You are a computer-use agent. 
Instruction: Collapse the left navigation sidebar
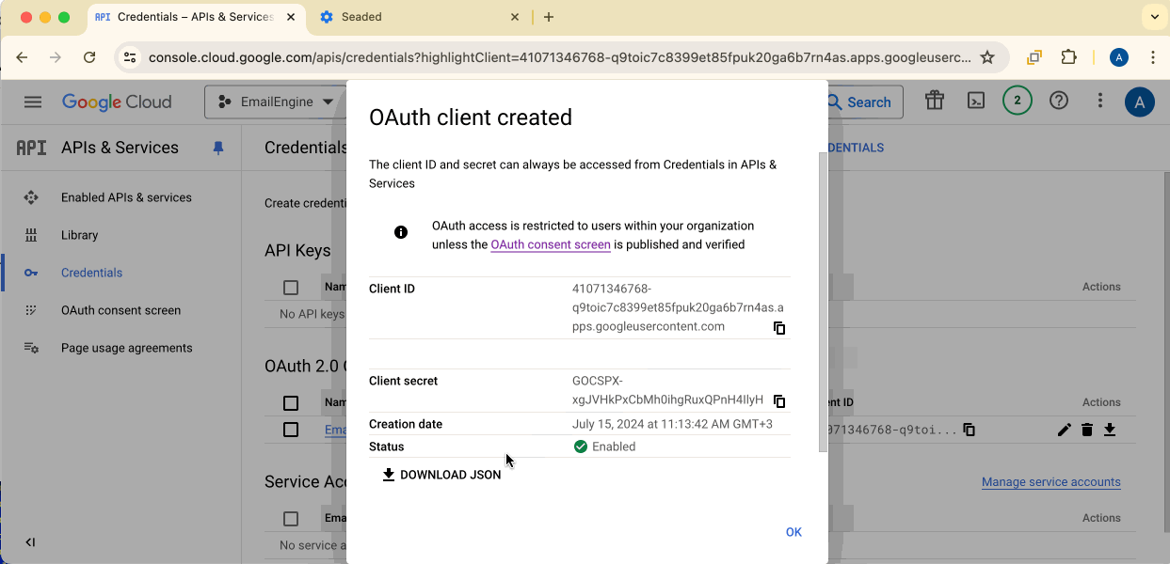click(x=30, y=541)
